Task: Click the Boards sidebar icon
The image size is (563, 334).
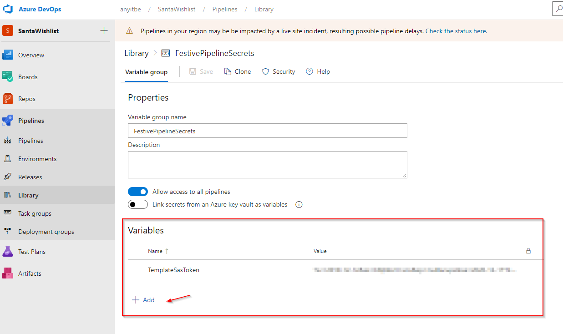Action: pos(8,77)
